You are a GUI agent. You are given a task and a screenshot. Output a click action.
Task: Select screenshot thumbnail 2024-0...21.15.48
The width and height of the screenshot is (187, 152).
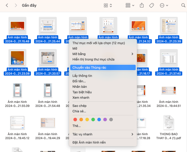18,26
